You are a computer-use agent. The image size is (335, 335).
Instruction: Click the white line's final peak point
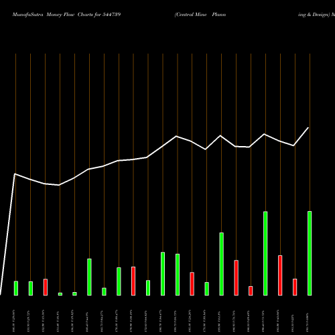click(x=308, y=128)
